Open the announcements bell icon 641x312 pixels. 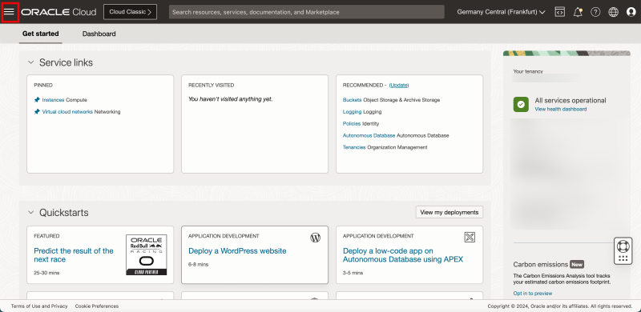pos(578,12)
